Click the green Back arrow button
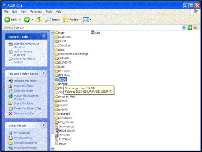 [x=7, y=20]
